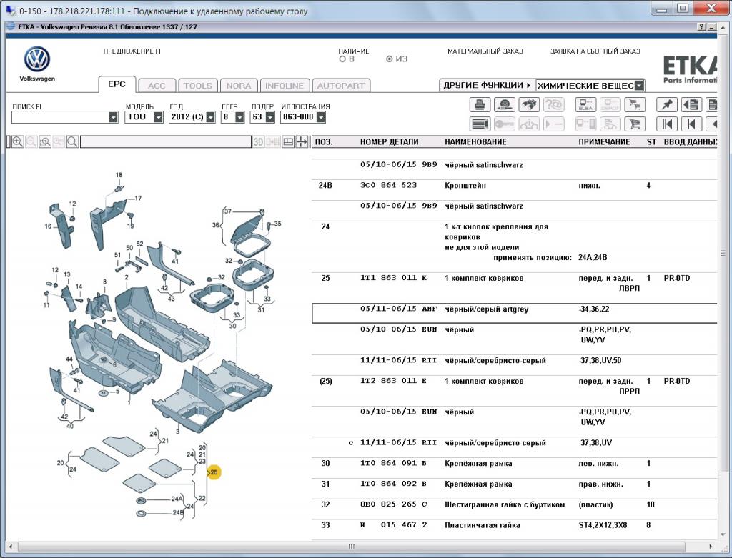Click the ПРИМЕЧАНИЕ column header
Screen dimensions: 732x558
604,142
